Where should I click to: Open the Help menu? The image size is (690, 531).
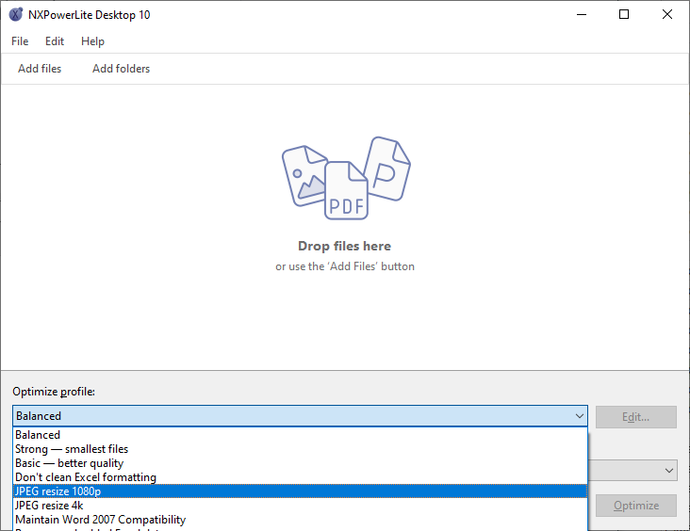pos(92,41)
